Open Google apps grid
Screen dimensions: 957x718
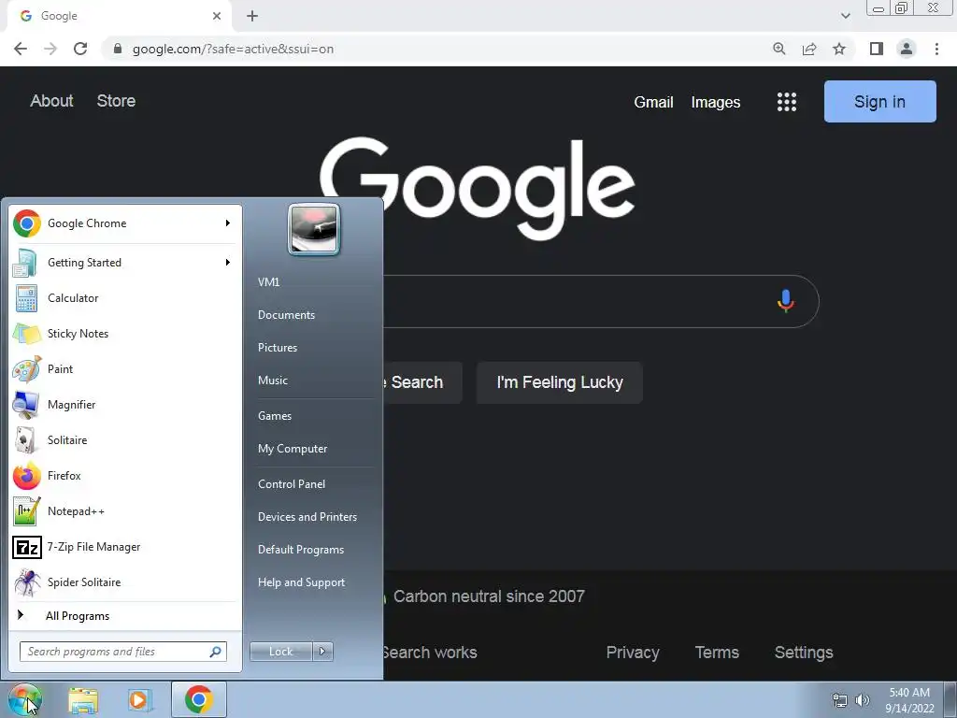787,102
